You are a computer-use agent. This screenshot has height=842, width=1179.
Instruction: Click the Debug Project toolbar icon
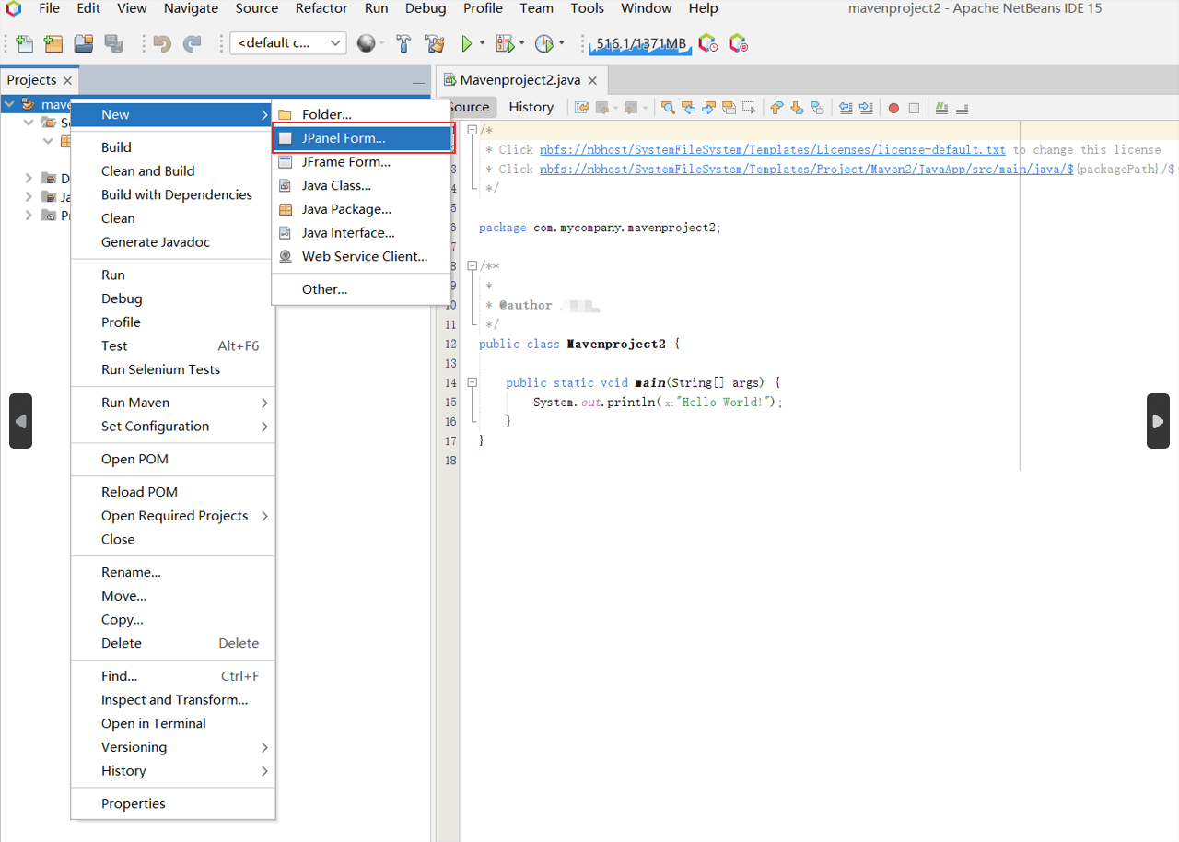pos(504,43)
